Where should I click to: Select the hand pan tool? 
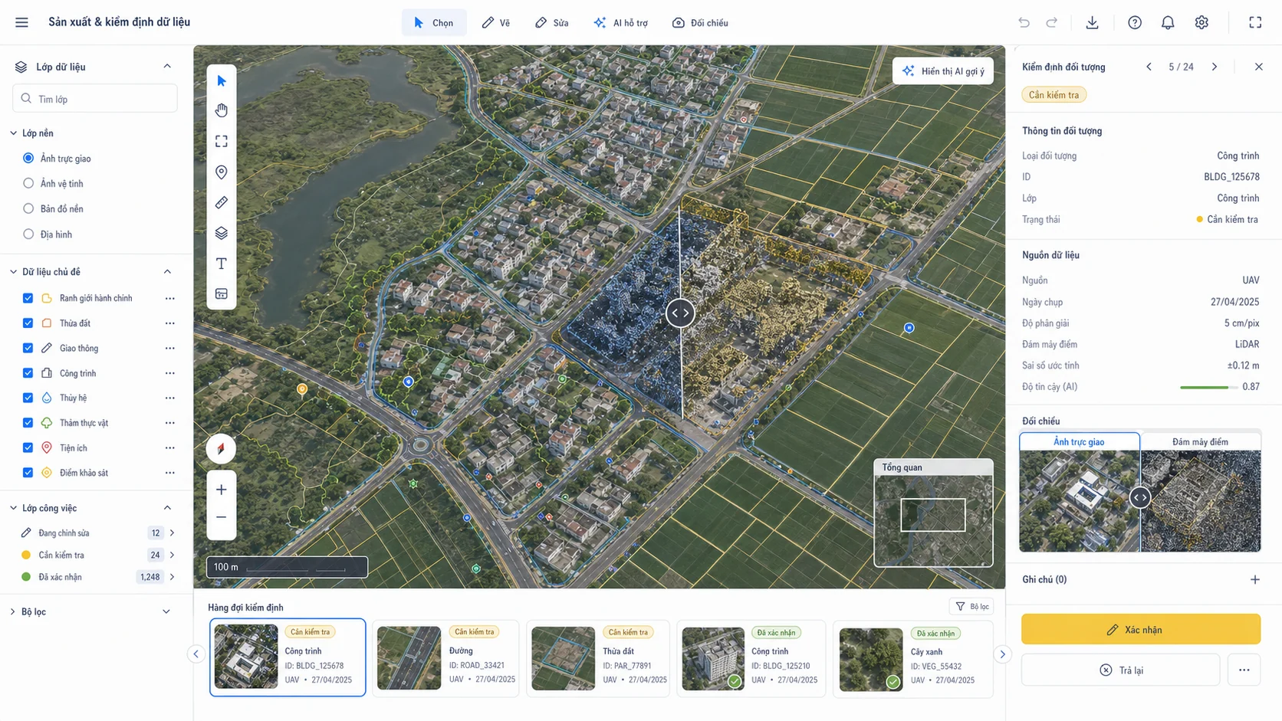coord(222,110)
